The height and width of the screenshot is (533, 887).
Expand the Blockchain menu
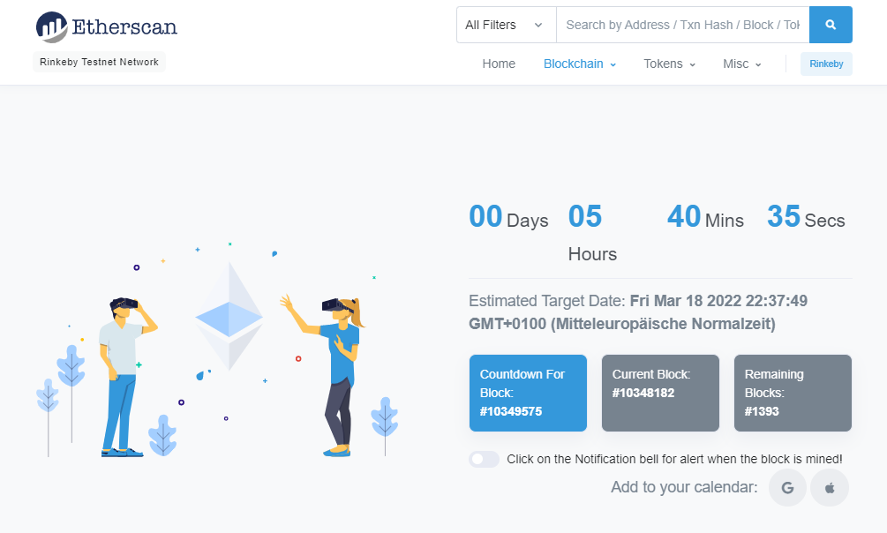pos(579,64)
